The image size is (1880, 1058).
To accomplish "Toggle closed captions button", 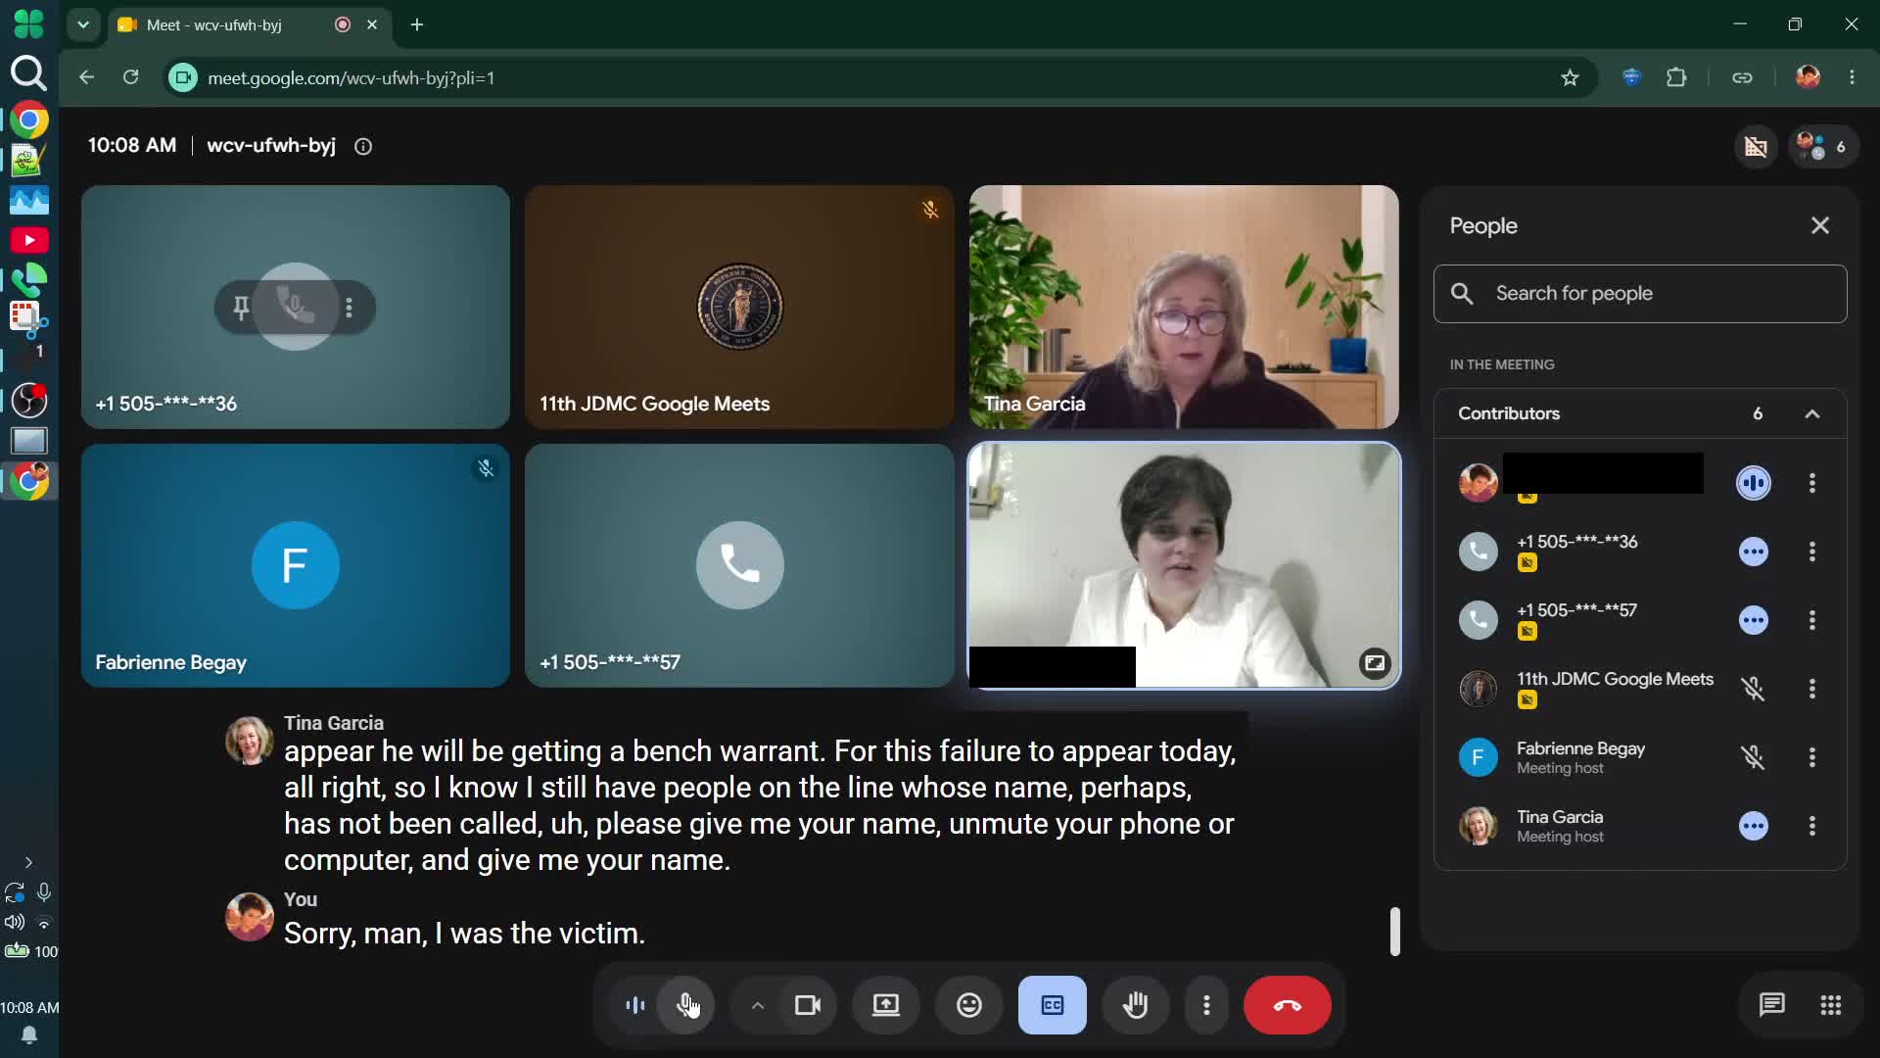I will pyautogui.click(x=1052, y=1005).
